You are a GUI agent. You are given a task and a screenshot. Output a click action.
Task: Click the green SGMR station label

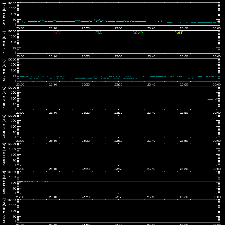[x=138, y=33]
